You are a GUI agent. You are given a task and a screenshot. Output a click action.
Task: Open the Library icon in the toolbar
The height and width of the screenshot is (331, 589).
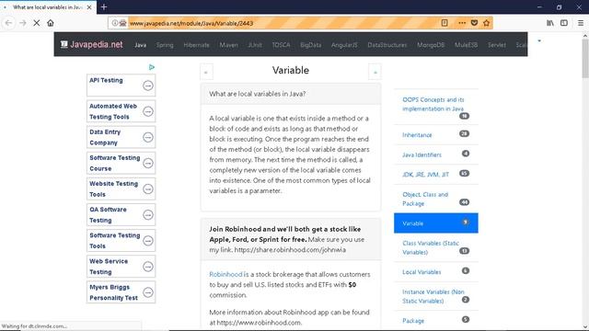tap(550, 23)
